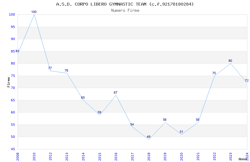Select the data label 56 for 2019
This screenshot has height=162, width=250.
click(x=165, y=120)
